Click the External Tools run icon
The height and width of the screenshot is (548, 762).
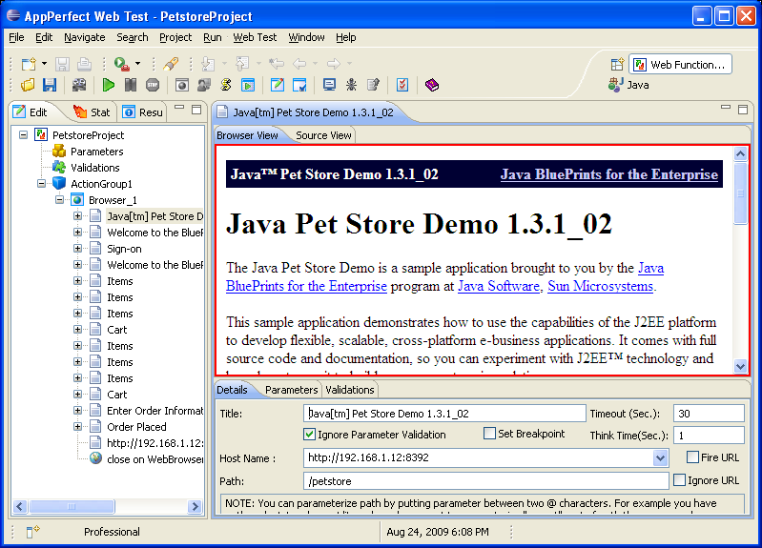click(x=121, y=64)
